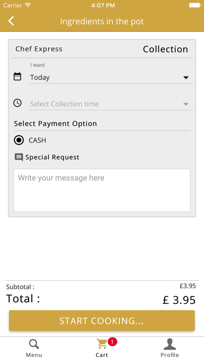The height and width of the screenshot is (362, 204).
Task: Tap the red cart badge showing 1
Action: coord(112,342)
